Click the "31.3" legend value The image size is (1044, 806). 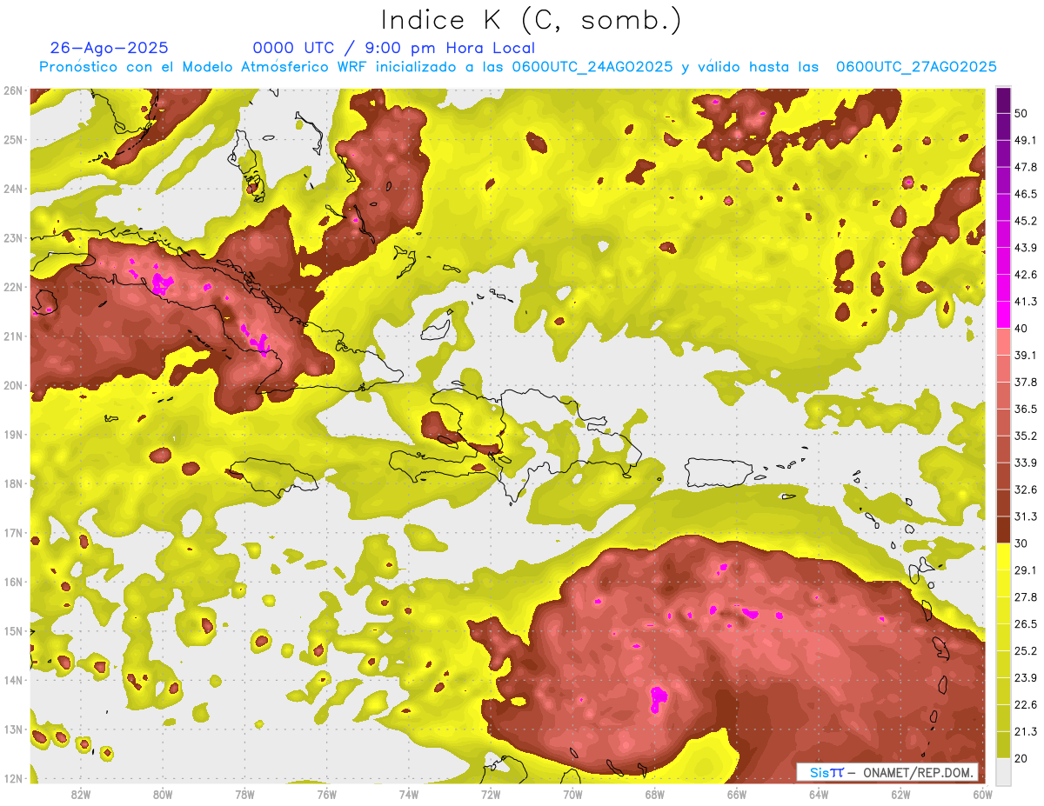pyautogui.click(x=1025, y=516)
